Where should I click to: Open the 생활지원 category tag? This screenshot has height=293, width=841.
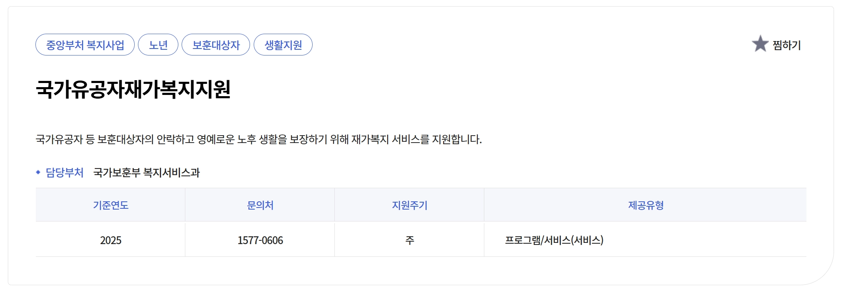[x=283, y=45]
